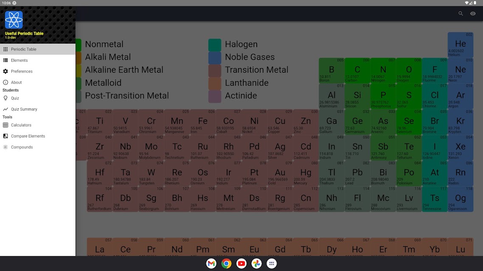Click the Metalloid legend label
The image size is (483, 271).
click(103, 83)
